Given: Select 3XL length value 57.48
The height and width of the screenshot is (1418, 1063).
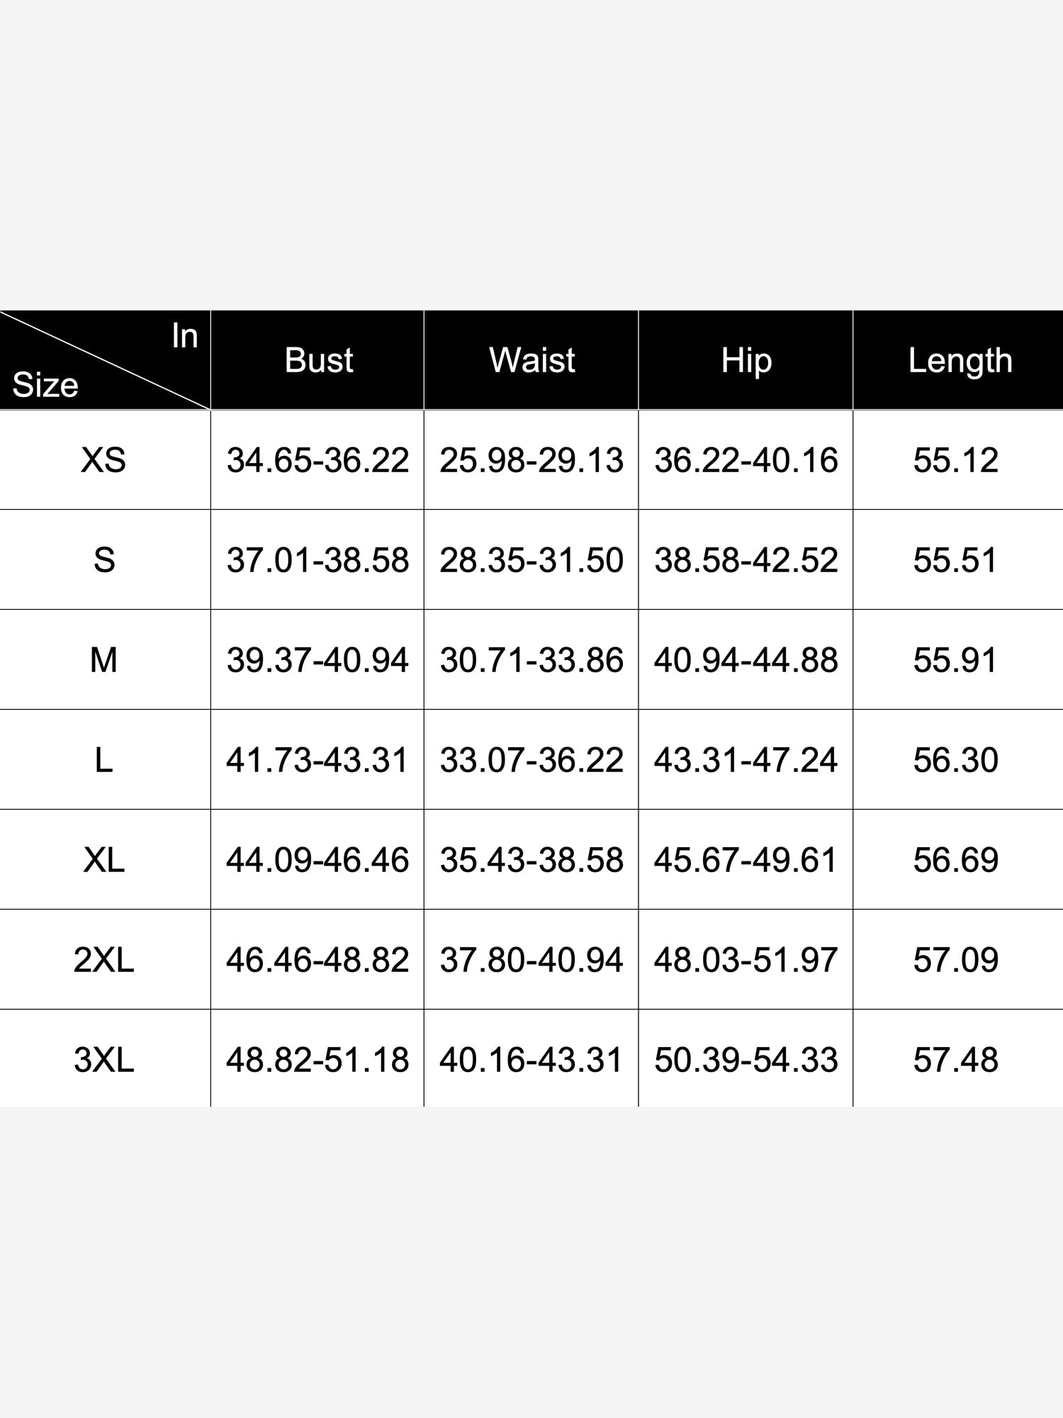Looking at the screenshot, I should (x=955, y=1060).
